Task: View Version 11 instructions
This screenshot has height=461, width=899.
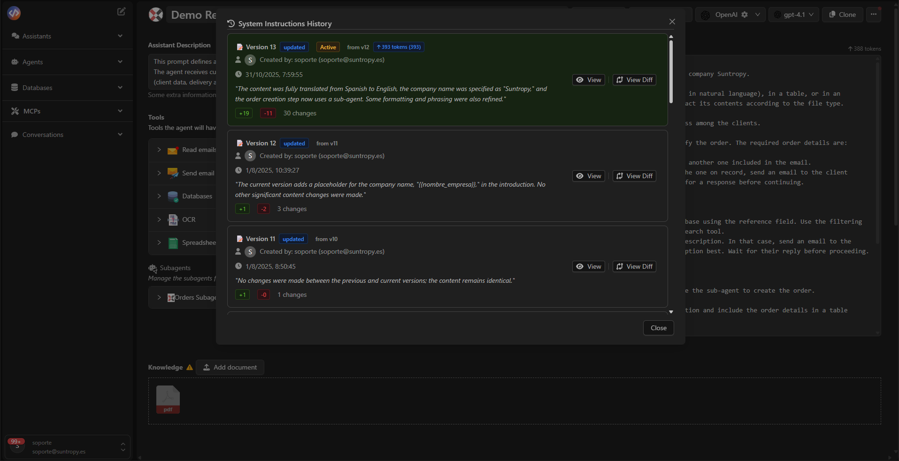Action: pos(589,266)
